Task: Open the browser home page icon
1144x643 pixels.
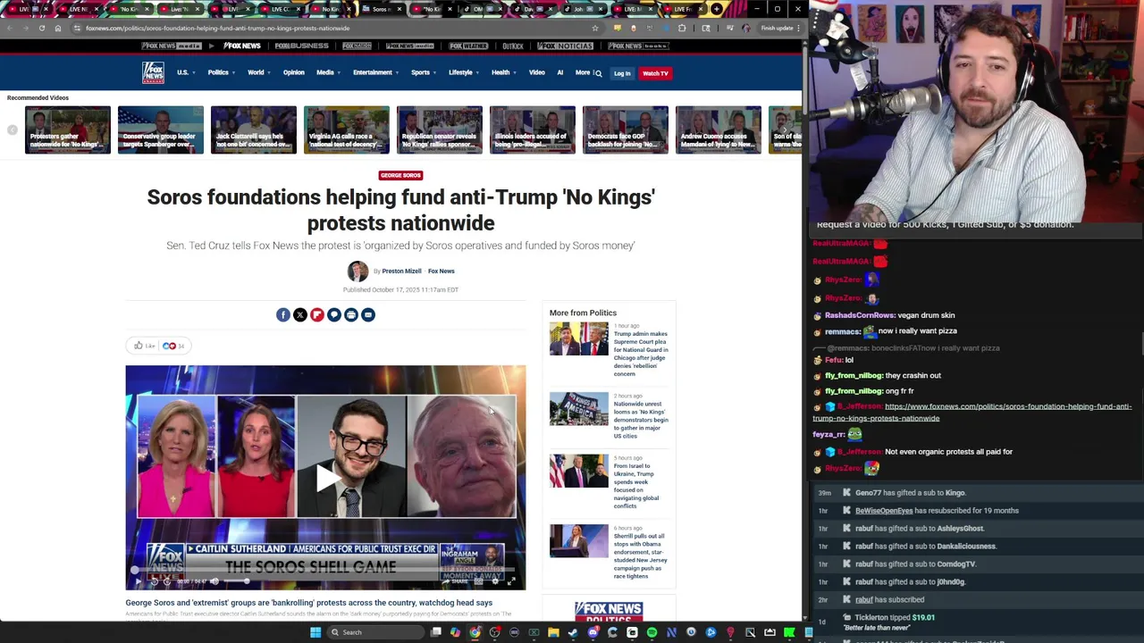Action: tap(57, 28)
